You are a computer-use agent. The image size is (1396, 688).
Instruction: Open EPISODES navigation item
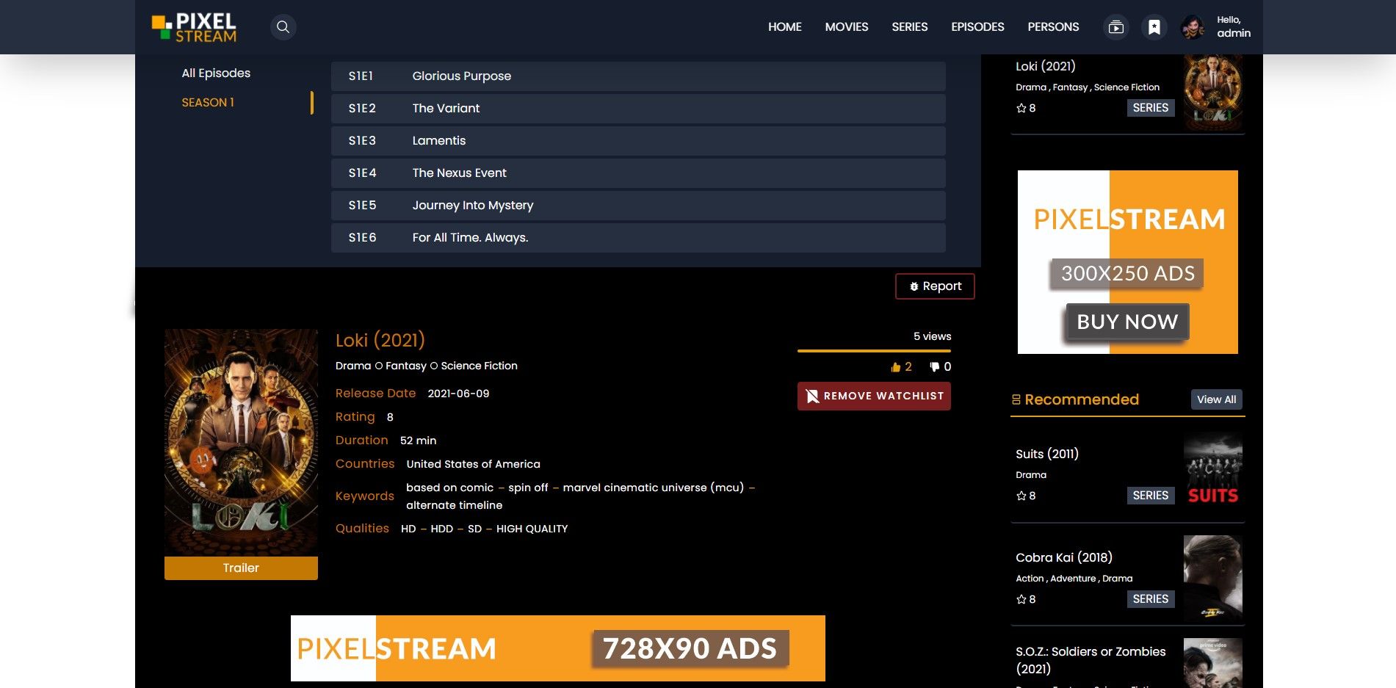(977, 27)
